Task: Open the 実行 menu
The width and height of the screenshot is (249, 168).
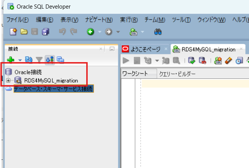Action: coord(129,20)
